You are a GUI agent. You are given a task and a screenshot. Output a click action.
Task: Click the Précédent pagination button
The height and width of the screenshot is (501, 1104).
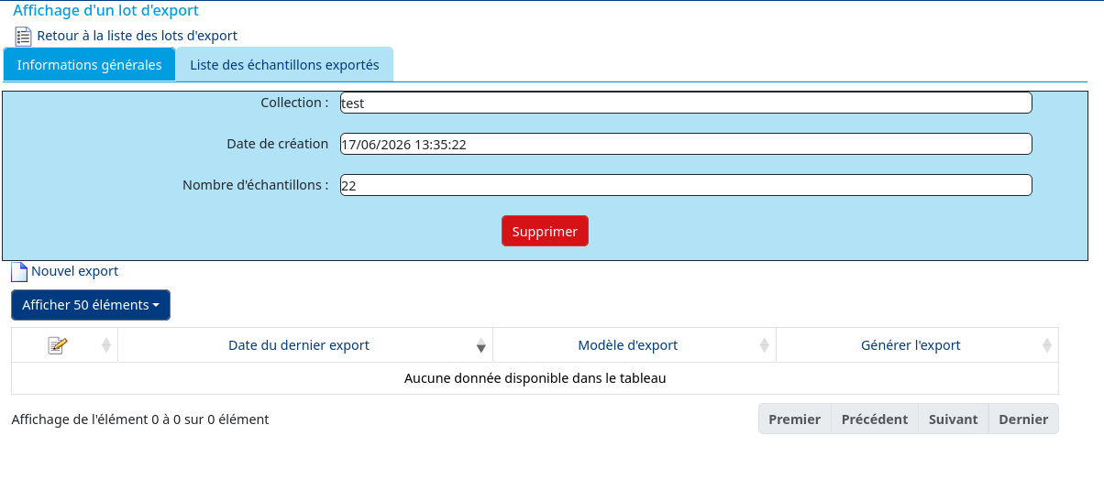[x=875, y=419]
